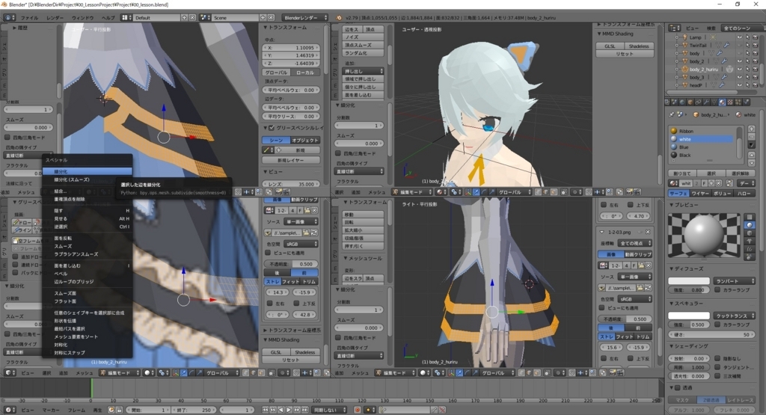Enable the color ramp checkbox under diffuse
This screenshot has width=766, height=415.
click(x=717, y=290)
